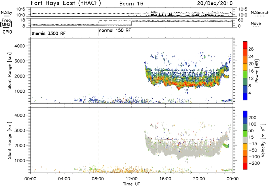Click the "60" tick right of the frequency panel

coord(241,20)
